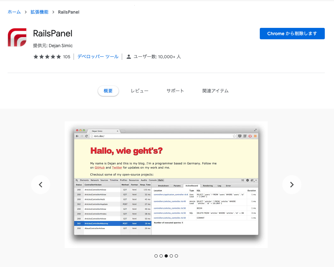Select the Rails tab in DevTools
The width and height of the screenshot is (334, 267).
click(x=161, y=180)
